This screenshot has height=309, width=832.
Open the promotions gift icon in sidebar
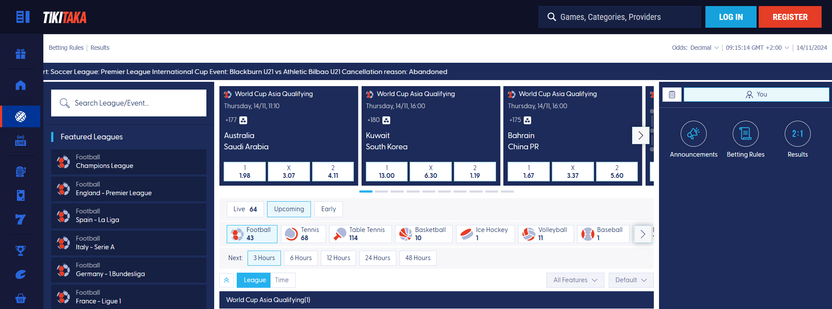pyautogui.click(x=20, y=54)
